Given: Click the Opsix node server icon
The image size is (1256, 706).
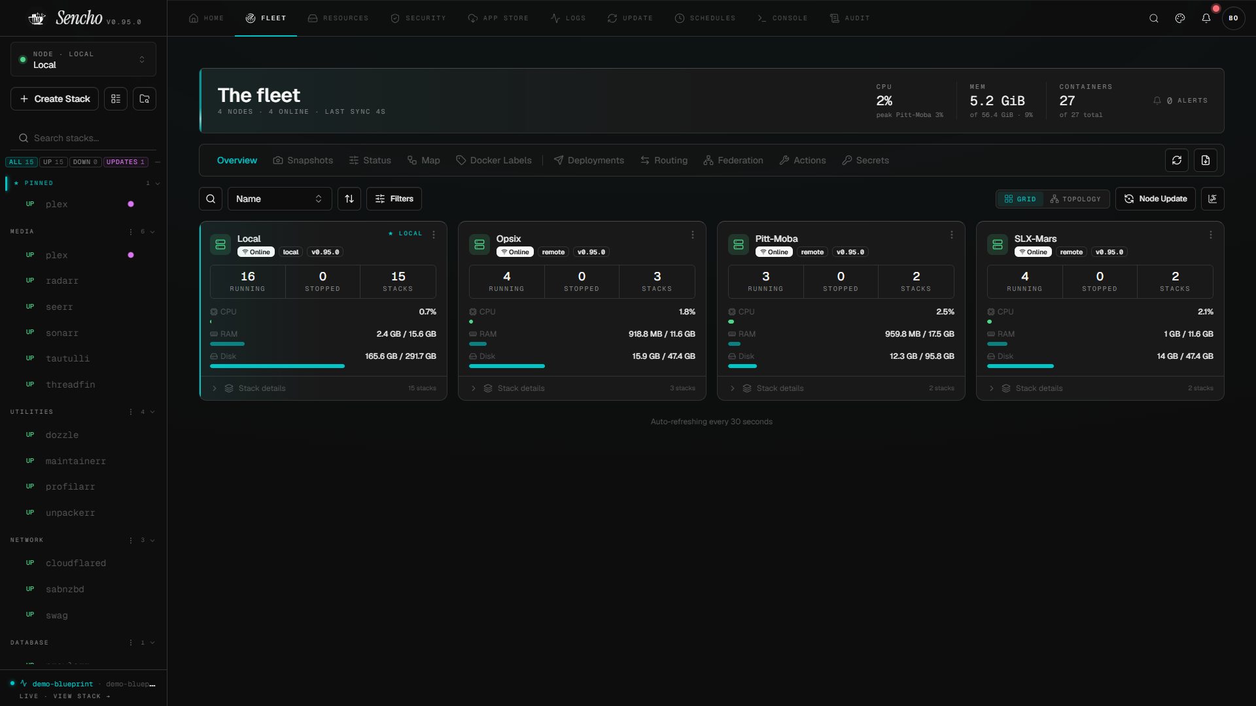Looking at the screenshot, I should 480,244.
